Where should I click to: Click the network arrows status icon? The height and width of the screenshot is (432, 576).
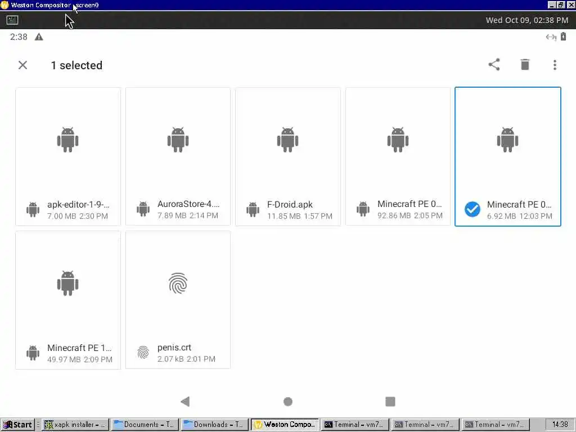pyautogui.click(x=551, y=37)
